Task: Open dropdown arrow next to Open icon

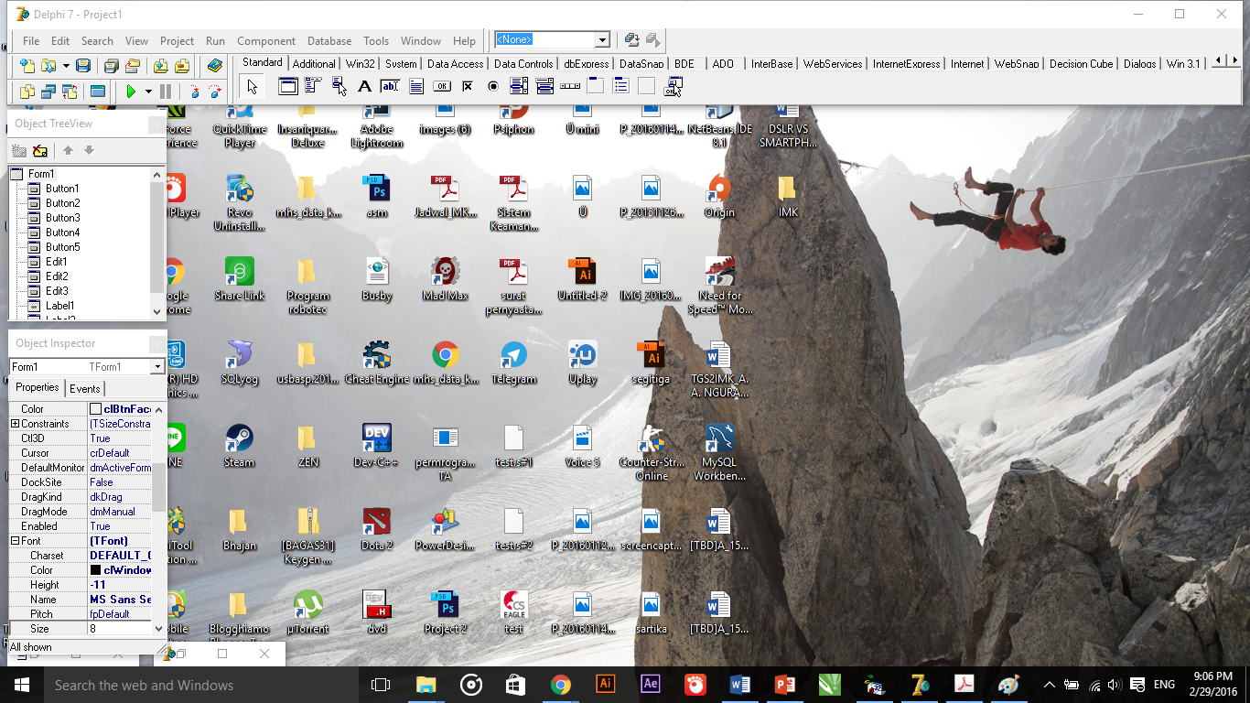Action: [65, 66]
